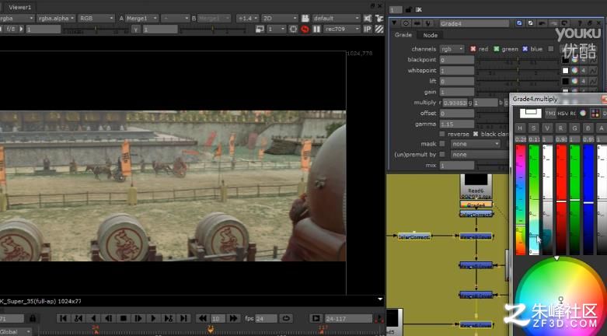Toggle playback loop mode button
Image resolution: width=607 pixels, height=336 pixels.
[286, 318]
